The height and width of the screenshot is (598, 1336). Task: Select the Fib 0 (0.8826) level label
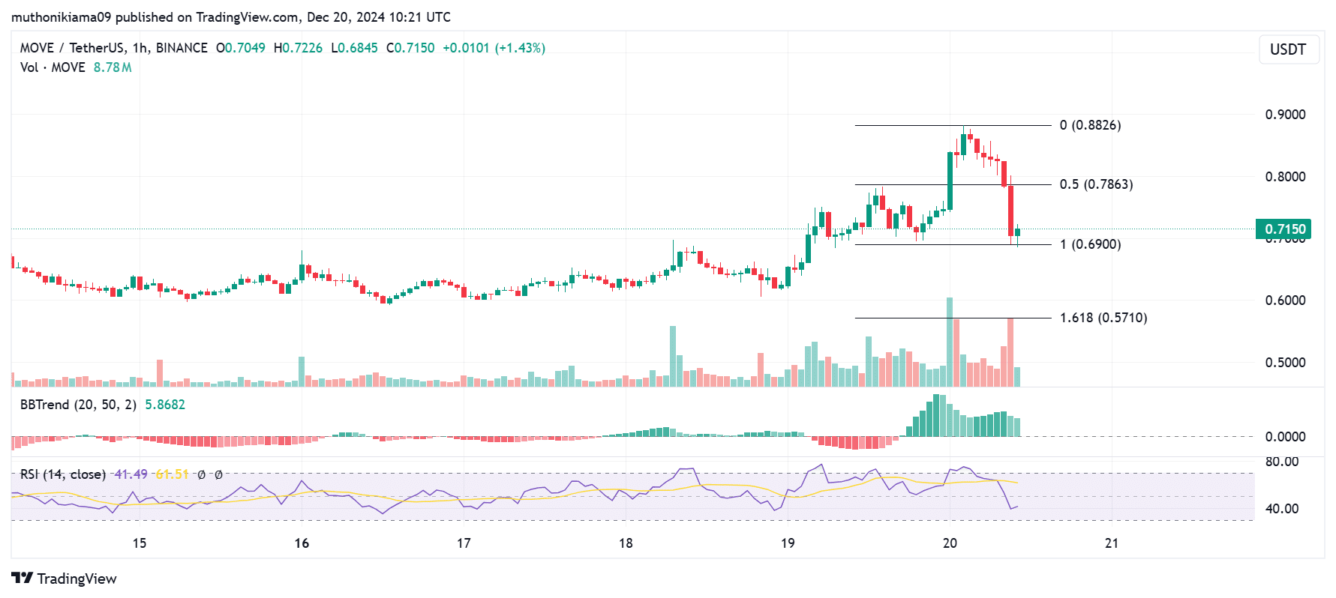click(1090, 125)
